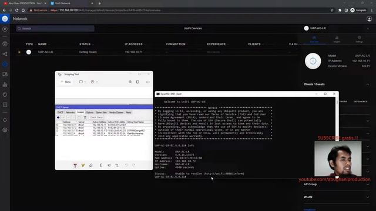This screenshot has width=376, height=211.
Task: Switch to the Settings tab in device panel
Action: coord(359,39)
